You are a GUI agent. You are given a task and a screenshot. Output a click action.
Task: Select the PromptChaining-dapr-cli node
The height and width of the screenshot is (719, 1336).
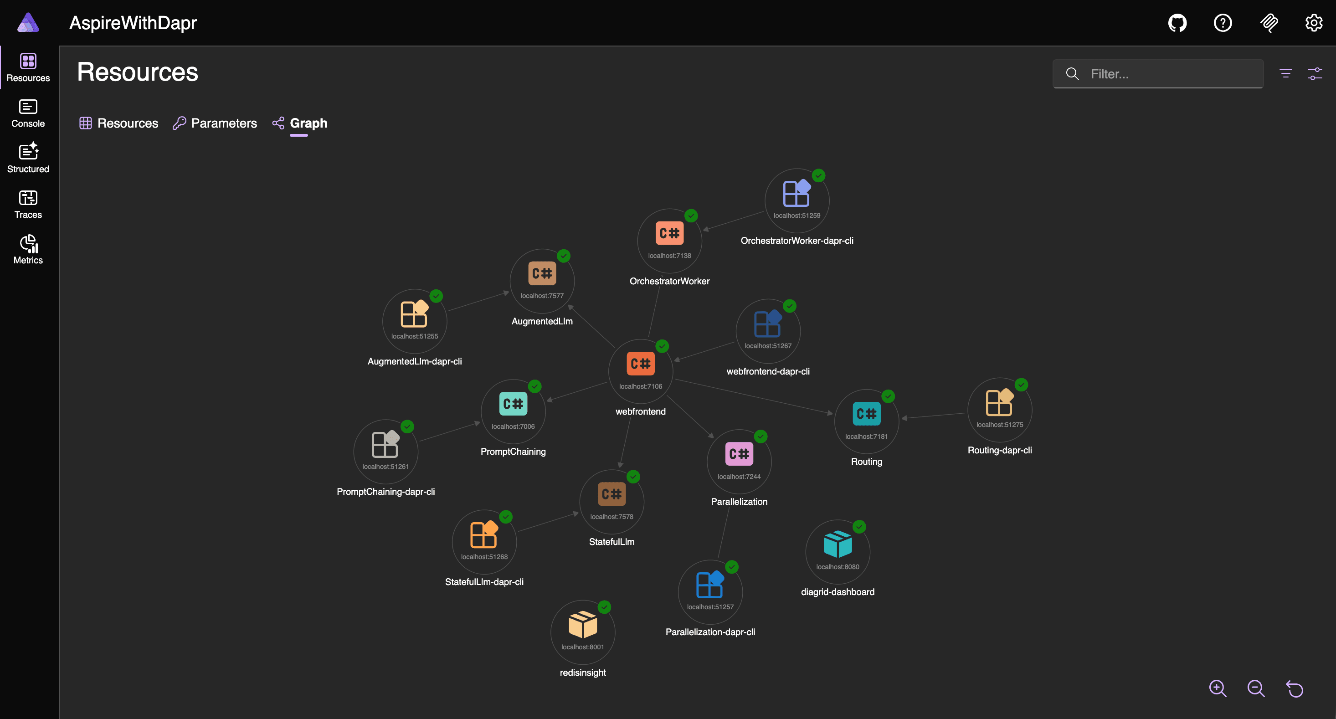385,452
